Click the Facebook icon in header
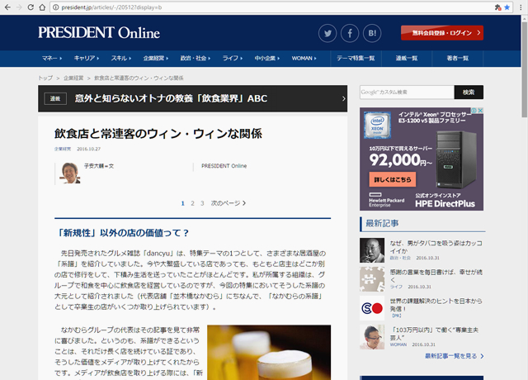This screenshot has height=380, width=528. point(350,34)
